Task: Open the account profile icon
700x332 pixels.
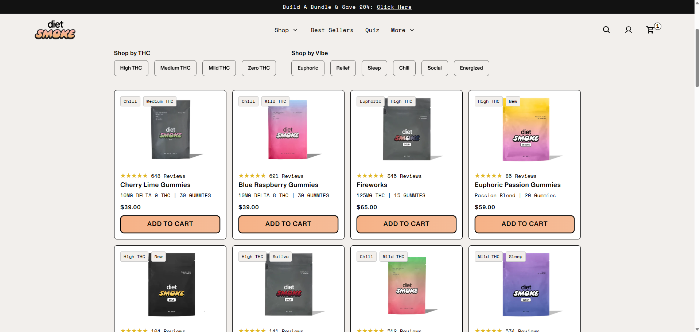Action: tap(629, 30)
